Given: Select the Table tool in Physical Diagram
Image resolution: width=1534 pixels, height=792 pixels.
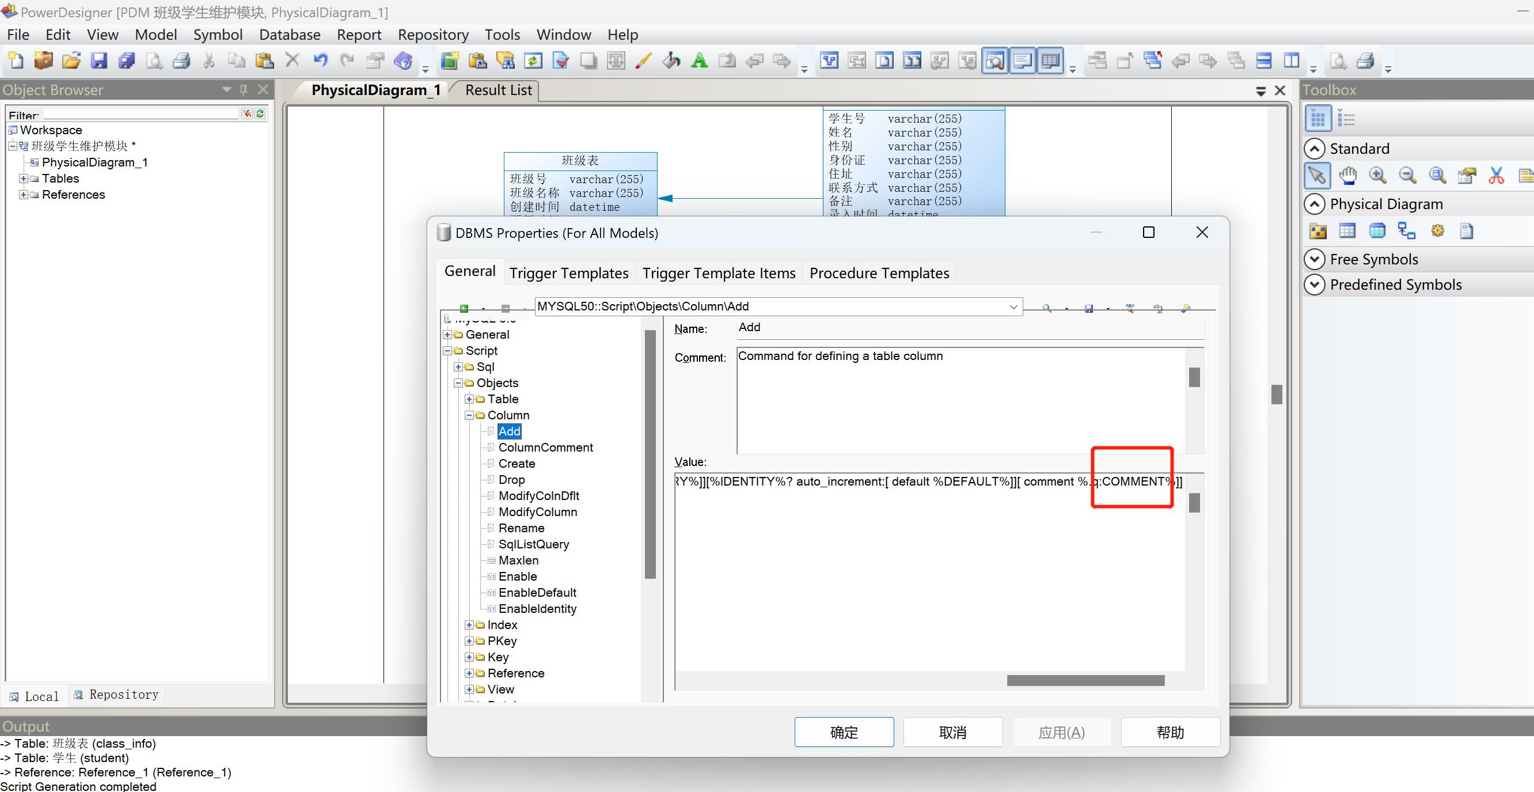Looking at the screenshot, I should pyautogui.click(x=1347, y=231).
